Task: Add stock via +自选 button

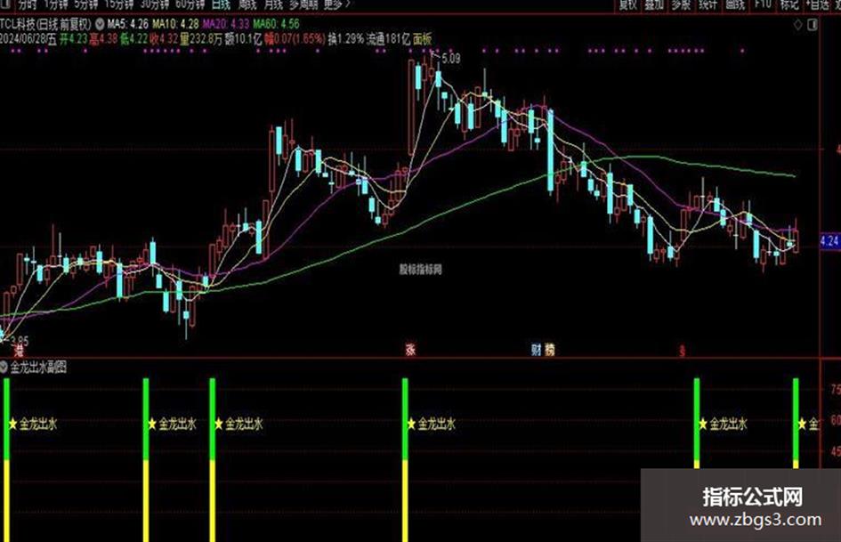Action: 817,4
